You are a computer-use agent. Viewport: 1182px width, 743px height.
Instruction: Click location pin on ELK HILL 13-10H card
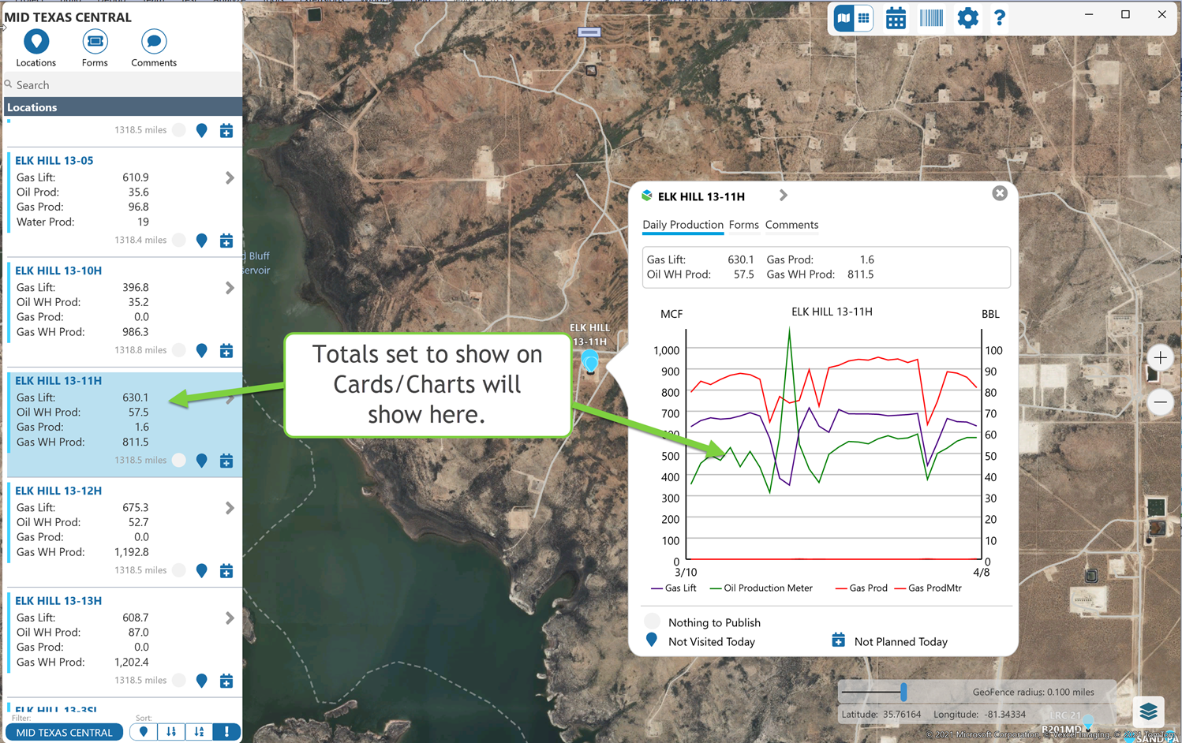202,351
